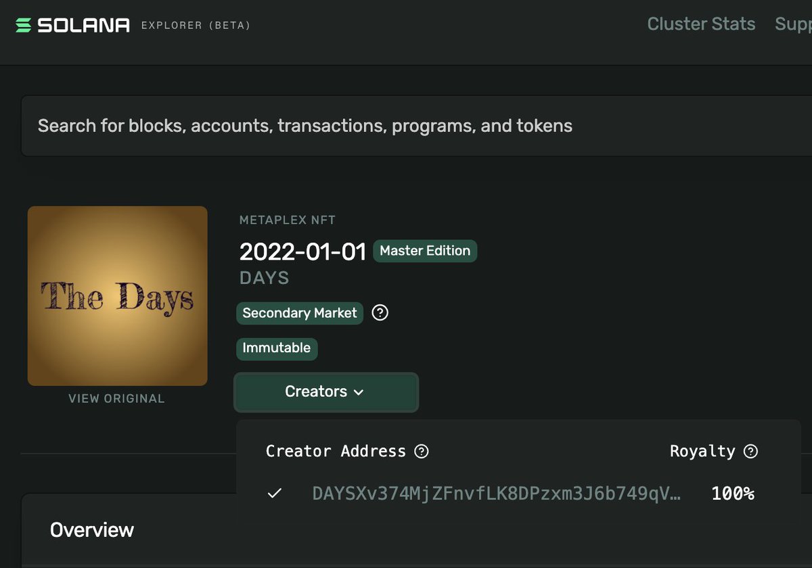This screenshot has width=812, height=568.
Task: Click the 2022-01-01 NFT title
Action: 302,252
